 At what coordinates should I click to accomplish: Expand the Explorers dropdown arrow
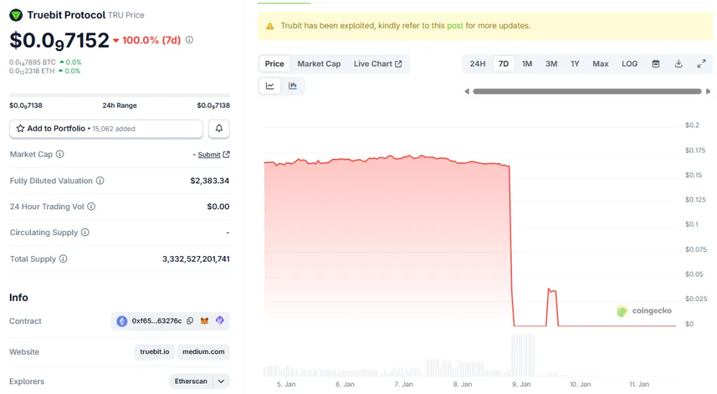[221, 381]
